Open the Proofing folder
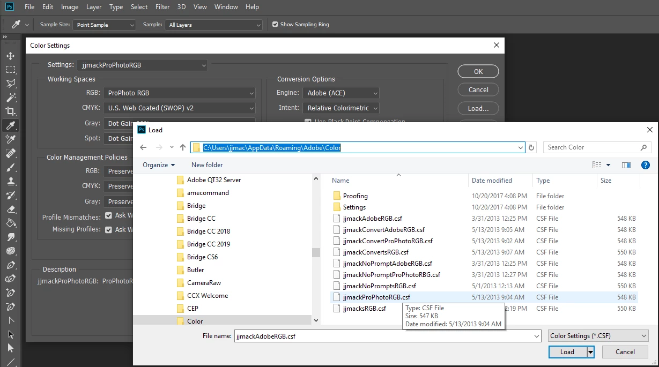The width and height of the screenshot is (659, 367). coord(355,196)
